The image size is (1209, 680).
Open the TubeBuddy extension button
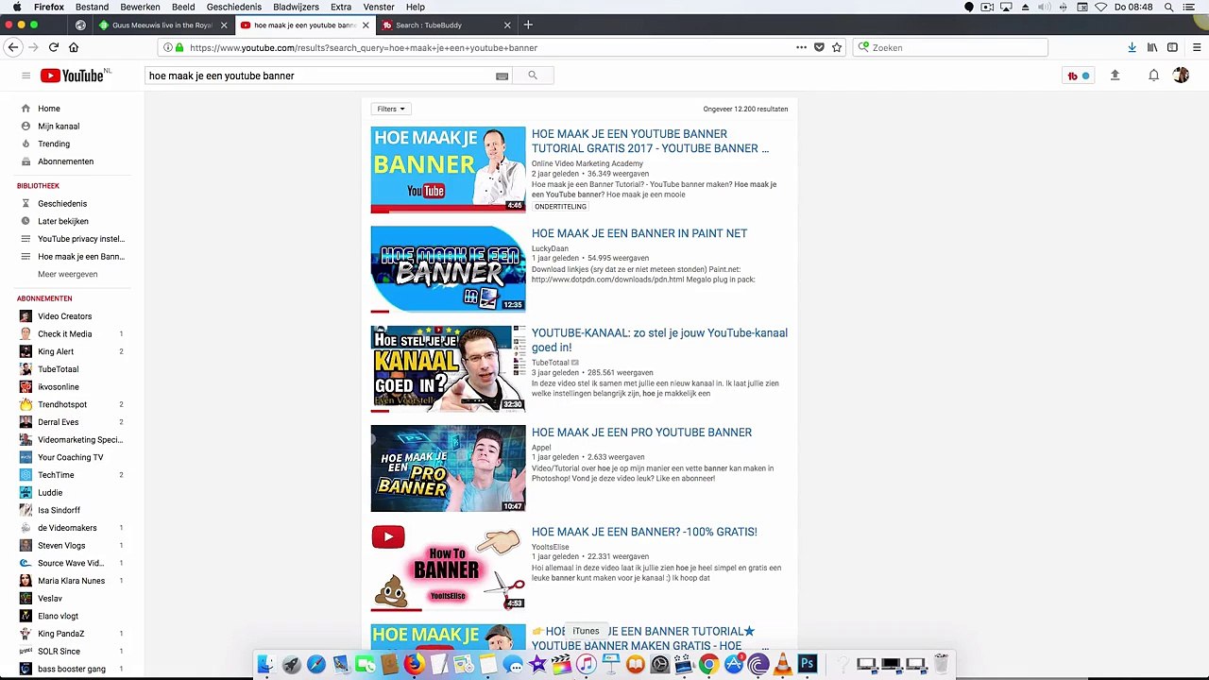click(1078, 76)
